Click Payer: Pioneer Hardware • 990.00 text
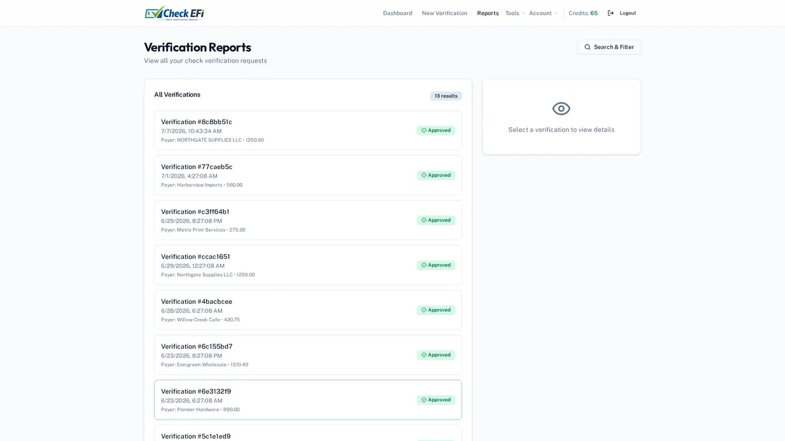785x441 pixels. pyautogui.click(x=200, y=410)
